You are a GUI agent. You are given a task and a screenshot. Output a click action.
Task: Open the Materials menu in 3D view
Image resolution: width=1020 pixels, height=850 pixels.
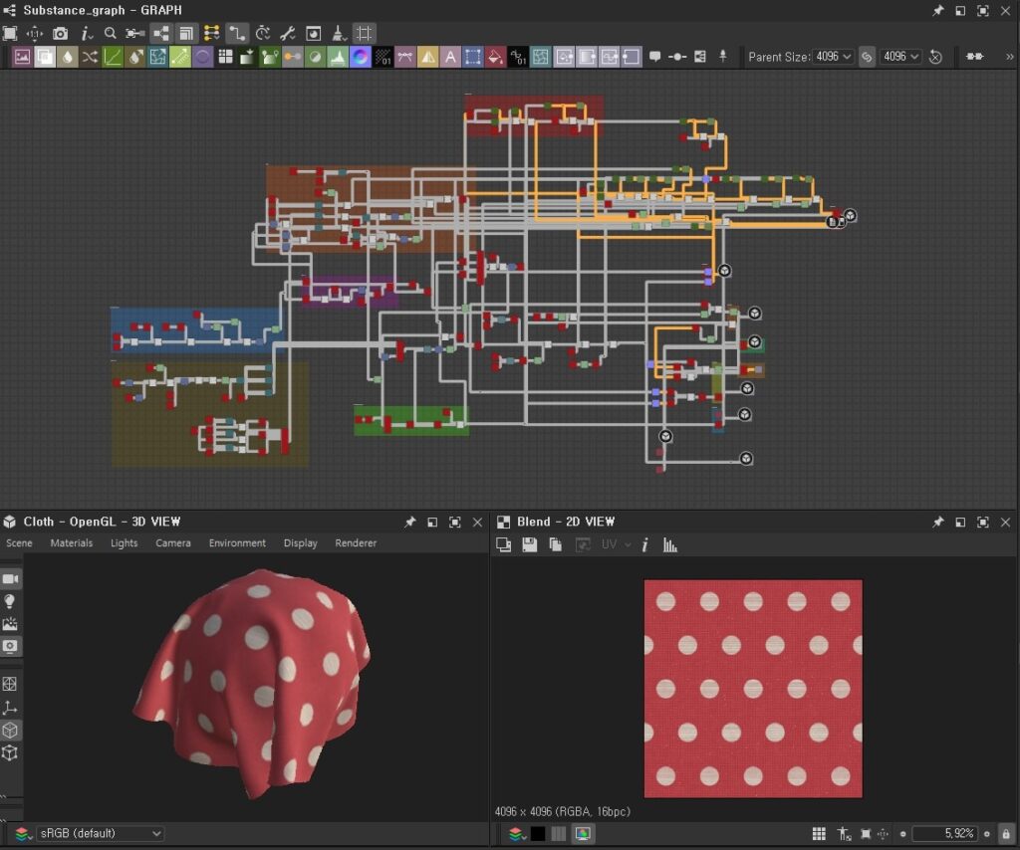click(72, 543)
